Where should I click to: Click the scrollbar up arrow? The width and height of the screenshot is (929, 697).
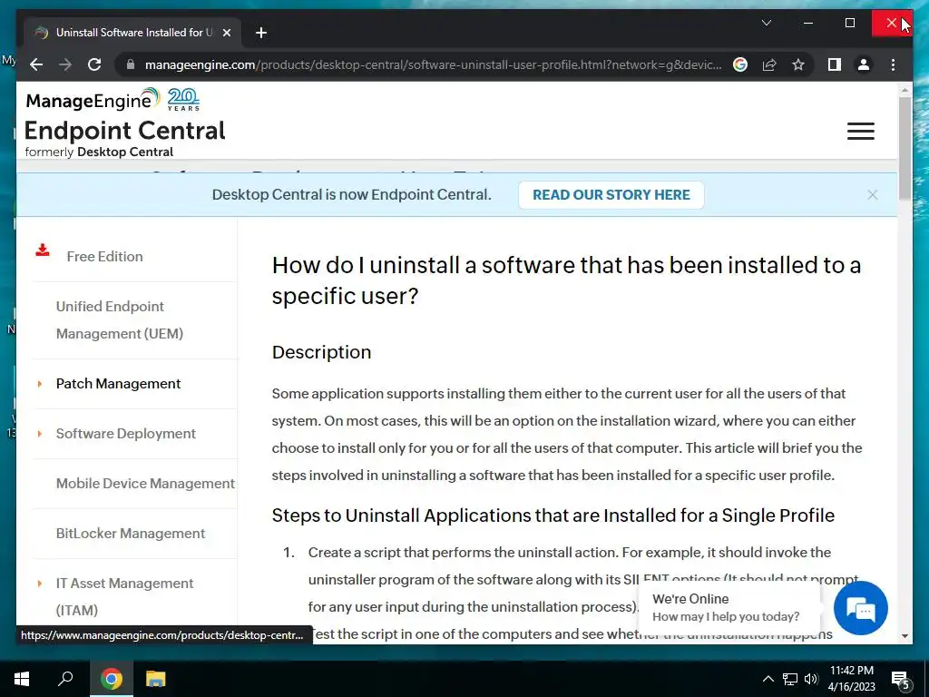pyautogui.click(x=905, y=91)
